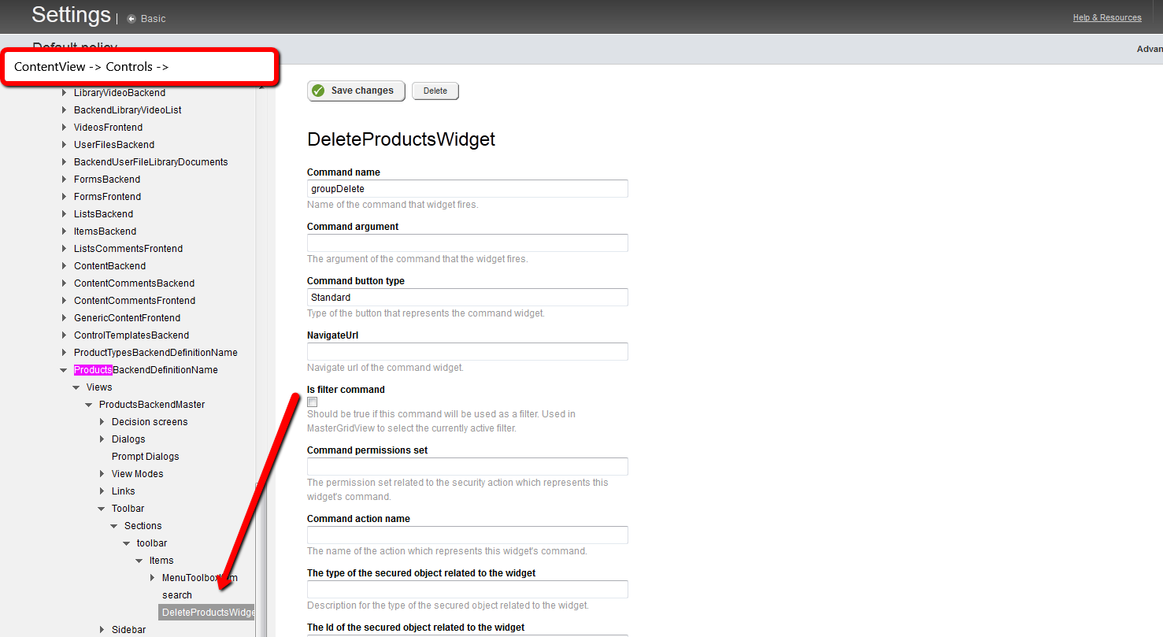Viewport: 1163px width, 637px height.
Task: Expand the ControlTemplatesBackend node arrow
Action: pyautogui.click(x=65, y=335)
